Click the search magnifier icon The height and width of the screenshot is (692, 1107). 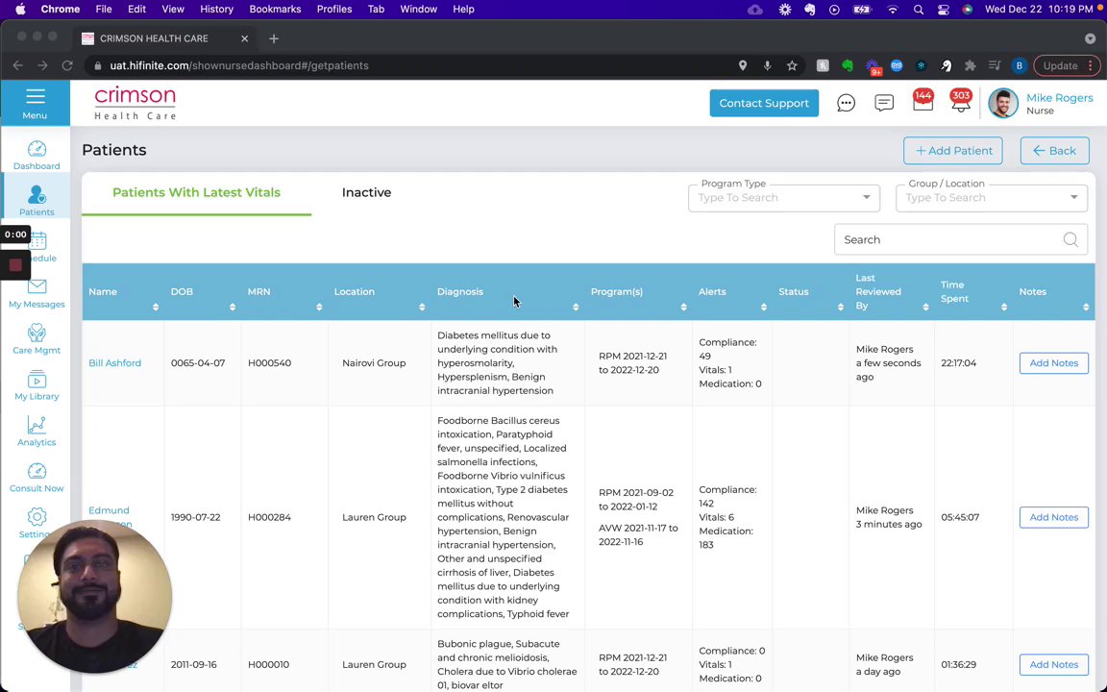[x=1070, y=239]
